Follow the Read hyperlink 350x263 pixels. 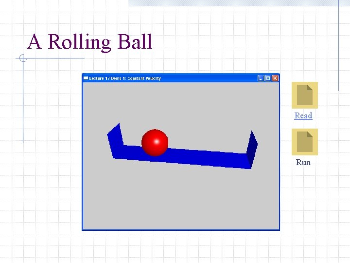303,115
